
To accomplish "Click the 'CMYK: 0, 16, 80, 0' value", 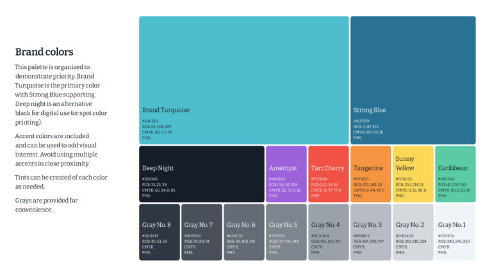I will (x=411, y=190).
